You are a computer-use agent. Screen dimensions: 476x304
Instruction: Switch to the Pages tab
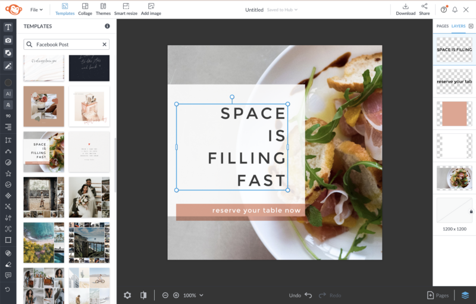pyautogui.click(x=442, y=26)
